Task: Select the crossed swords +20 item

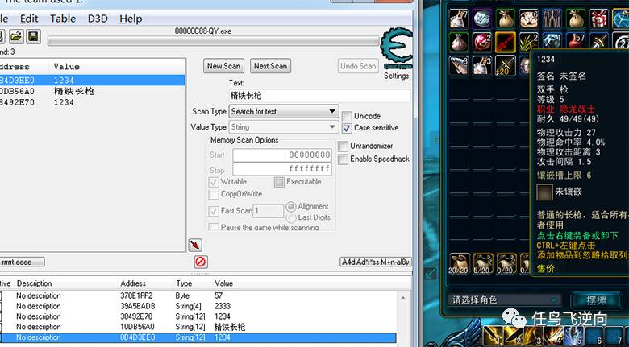Action: coord(506,65)
